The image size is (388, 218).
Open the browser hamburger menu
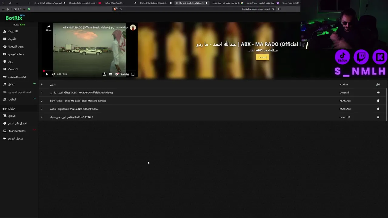(3, 9)
